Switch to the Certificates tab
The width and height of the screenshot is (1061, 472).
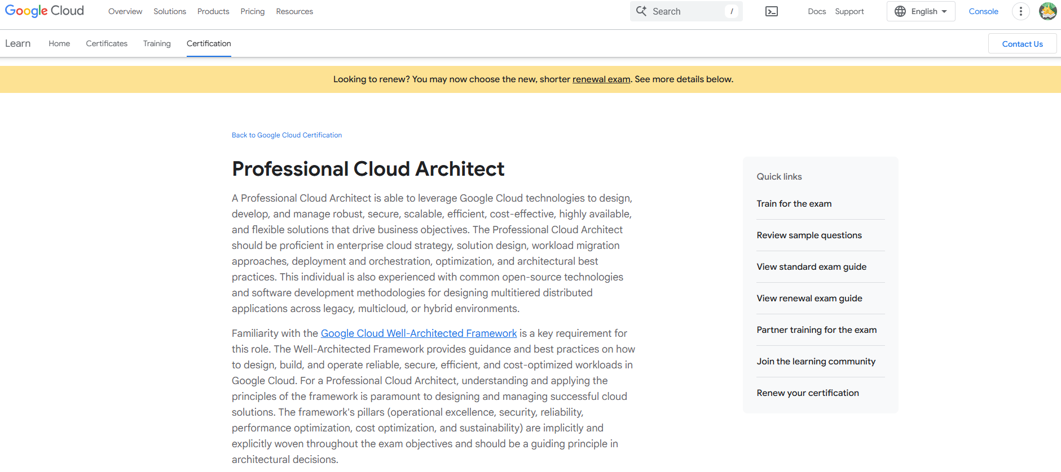[x=107, y=43]
